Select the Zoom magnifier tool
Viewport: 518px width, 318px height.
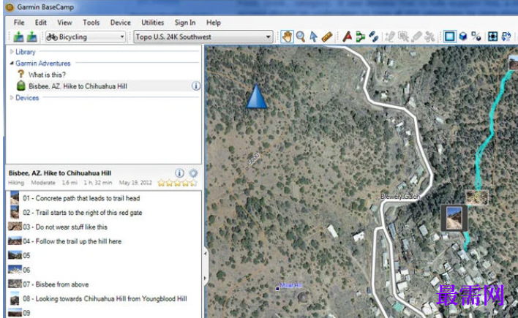pyautogui.click(x=300, y=37)
